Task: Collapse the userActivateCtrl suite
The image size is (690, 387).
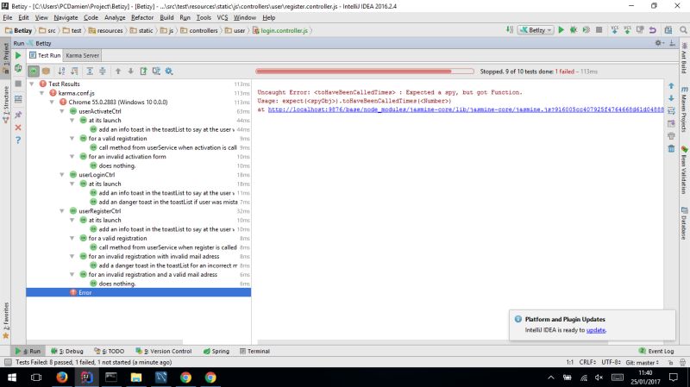Action: pyautogui.click(x=62, y=111)
